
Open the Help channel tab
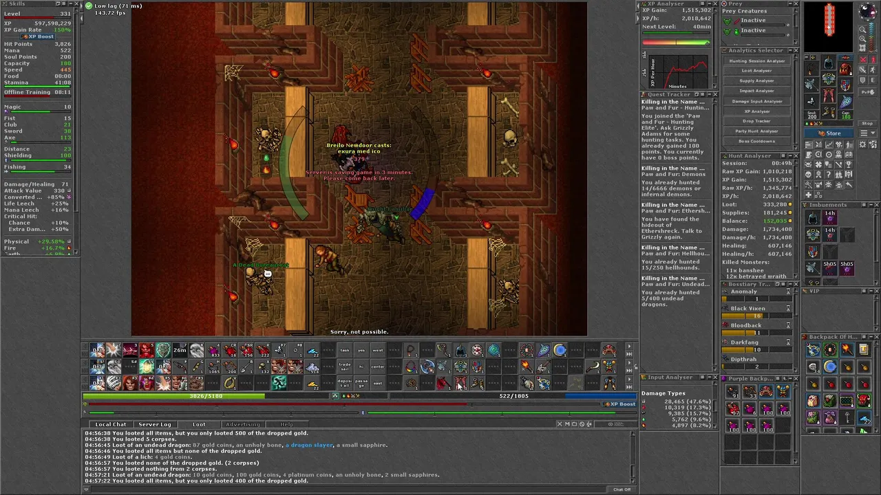point(286,424)
